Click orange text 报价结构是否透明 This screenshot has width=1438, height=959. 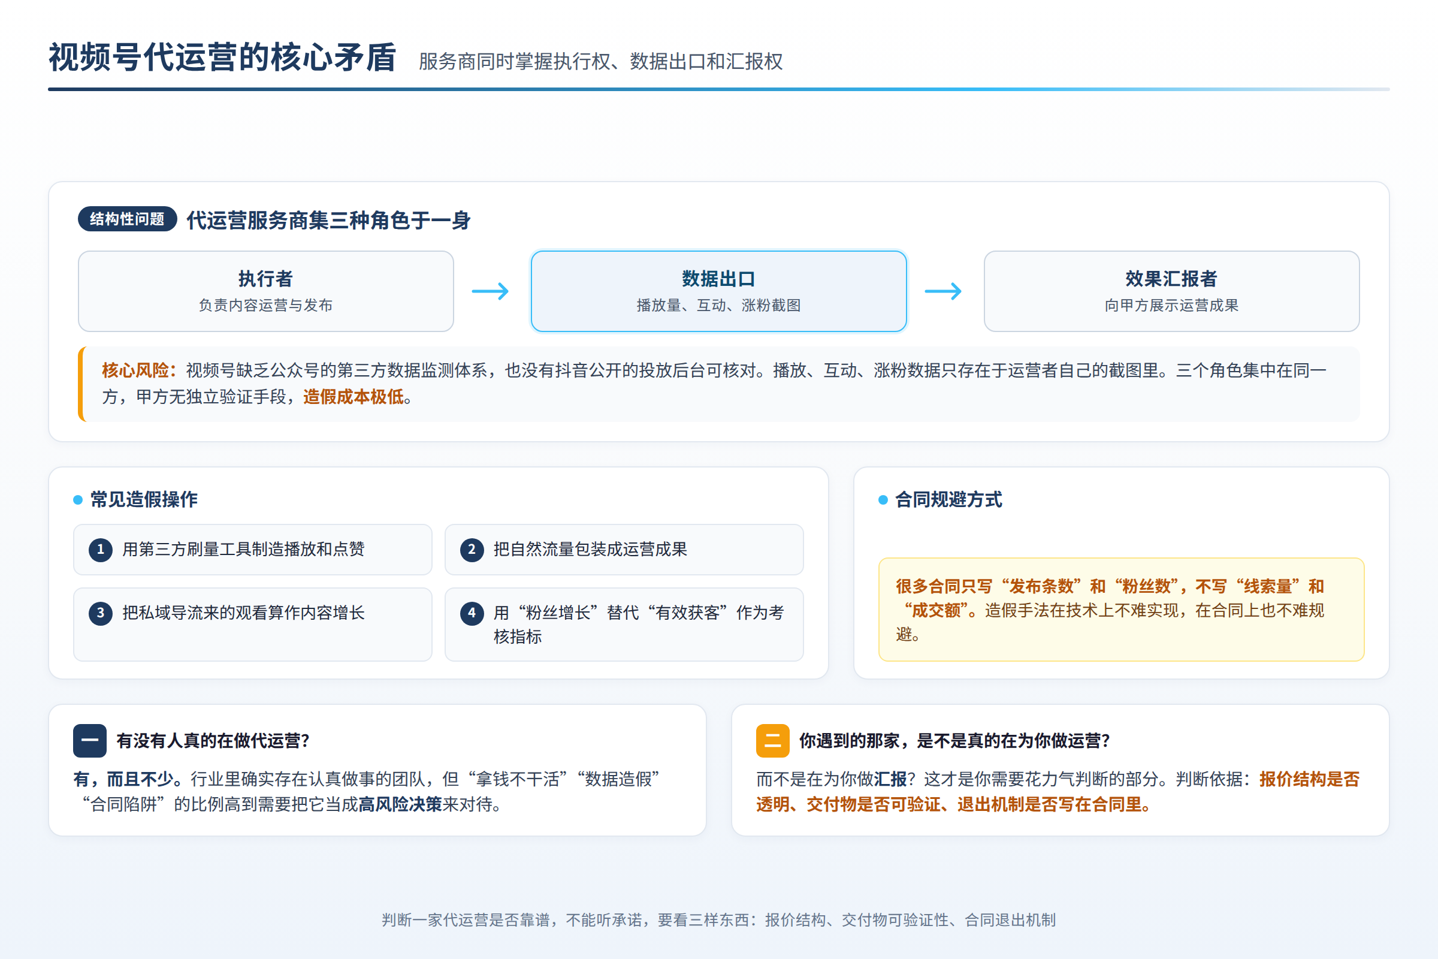(x=1058, y=791)
